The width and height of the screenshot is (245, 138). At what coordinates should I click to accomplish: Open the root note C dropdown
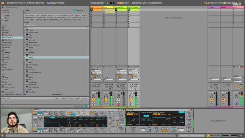click(52, 3)
